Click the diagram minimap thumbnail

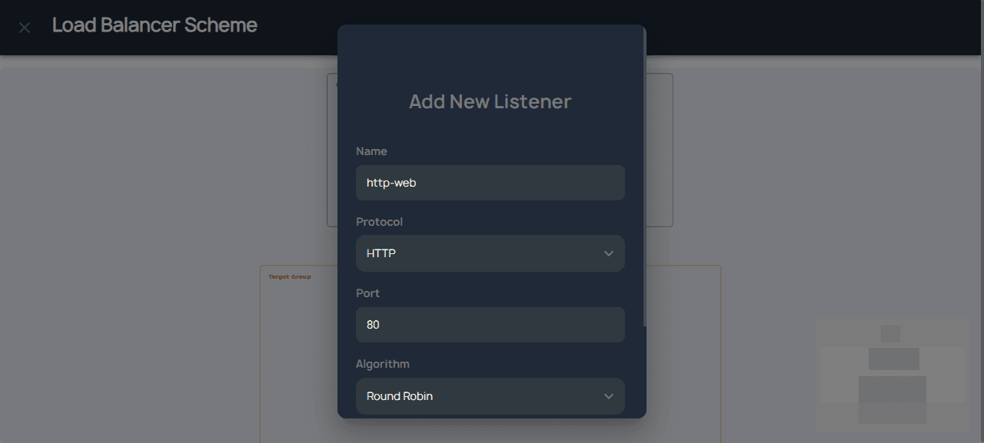point(892,374)
